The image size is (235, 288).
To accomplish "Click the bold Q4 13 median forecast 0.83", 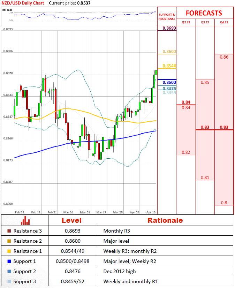I will pos(224,127).
